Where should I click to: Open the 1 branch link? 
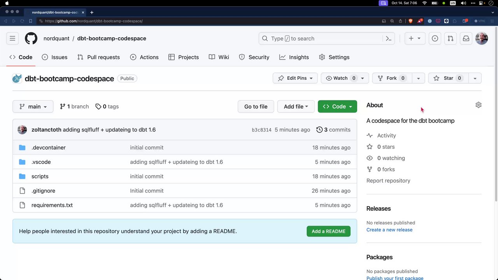pyautogui.click(x=74, y=107)
